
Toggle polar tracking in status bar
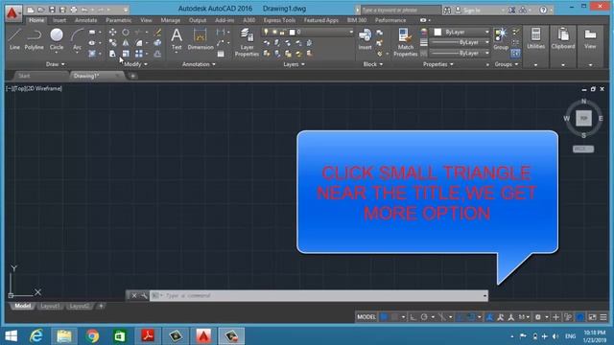pyautogui.click(x=424, y=317)
